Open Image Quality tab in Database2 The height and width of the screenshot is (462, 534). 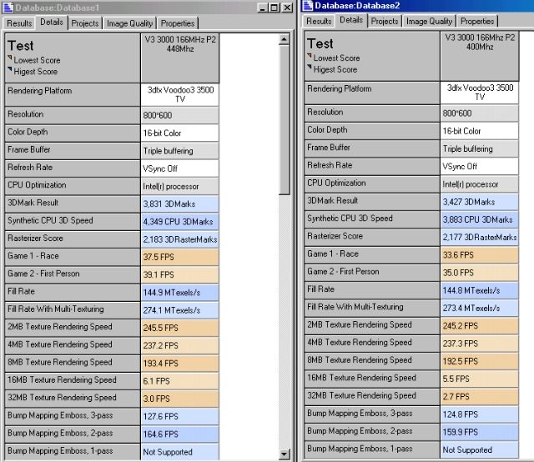(x=429, y=21)
